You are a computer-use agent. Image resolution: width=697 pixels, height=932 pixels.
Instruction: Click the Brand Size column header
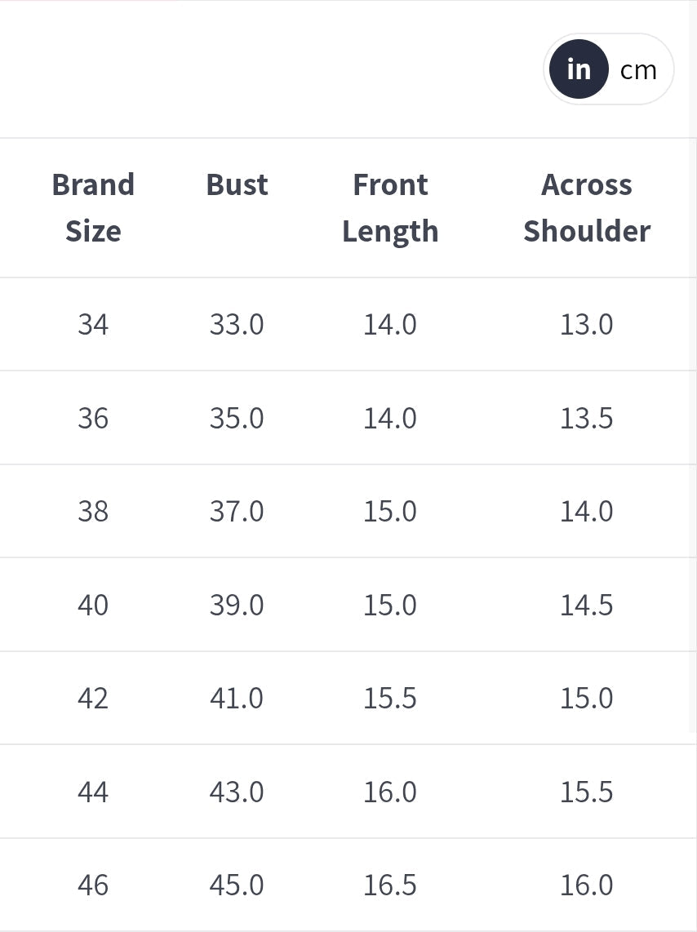[93, 207]
